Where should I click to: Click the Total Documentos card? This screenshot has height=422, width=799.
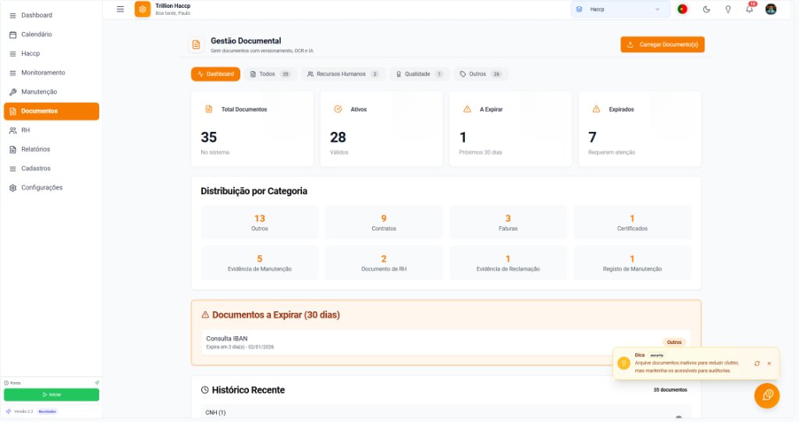point(252,129)
